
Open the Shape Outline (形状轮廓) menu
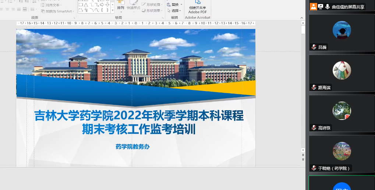153,5
